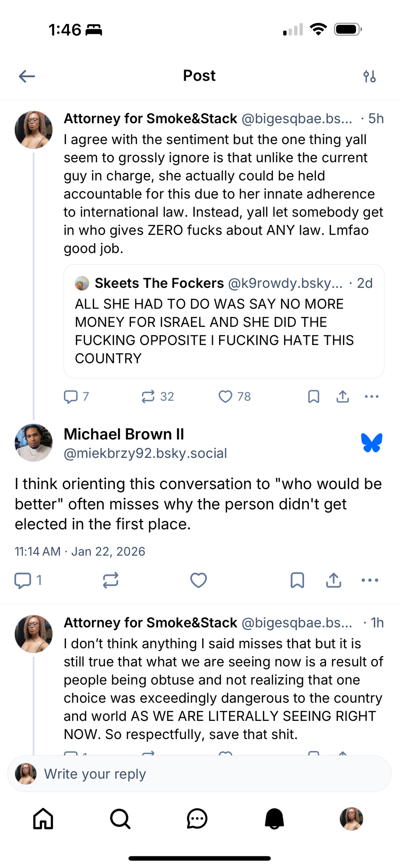Viewport: 399px width, 868px height.
Task: Open more options on the top post
Action: pos(372,397)
